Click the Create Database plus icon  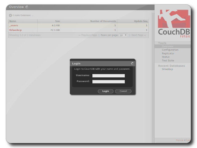click(x=10, y=15)
